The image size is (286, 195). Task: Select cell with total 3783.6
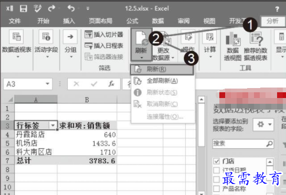click(87, 161)
